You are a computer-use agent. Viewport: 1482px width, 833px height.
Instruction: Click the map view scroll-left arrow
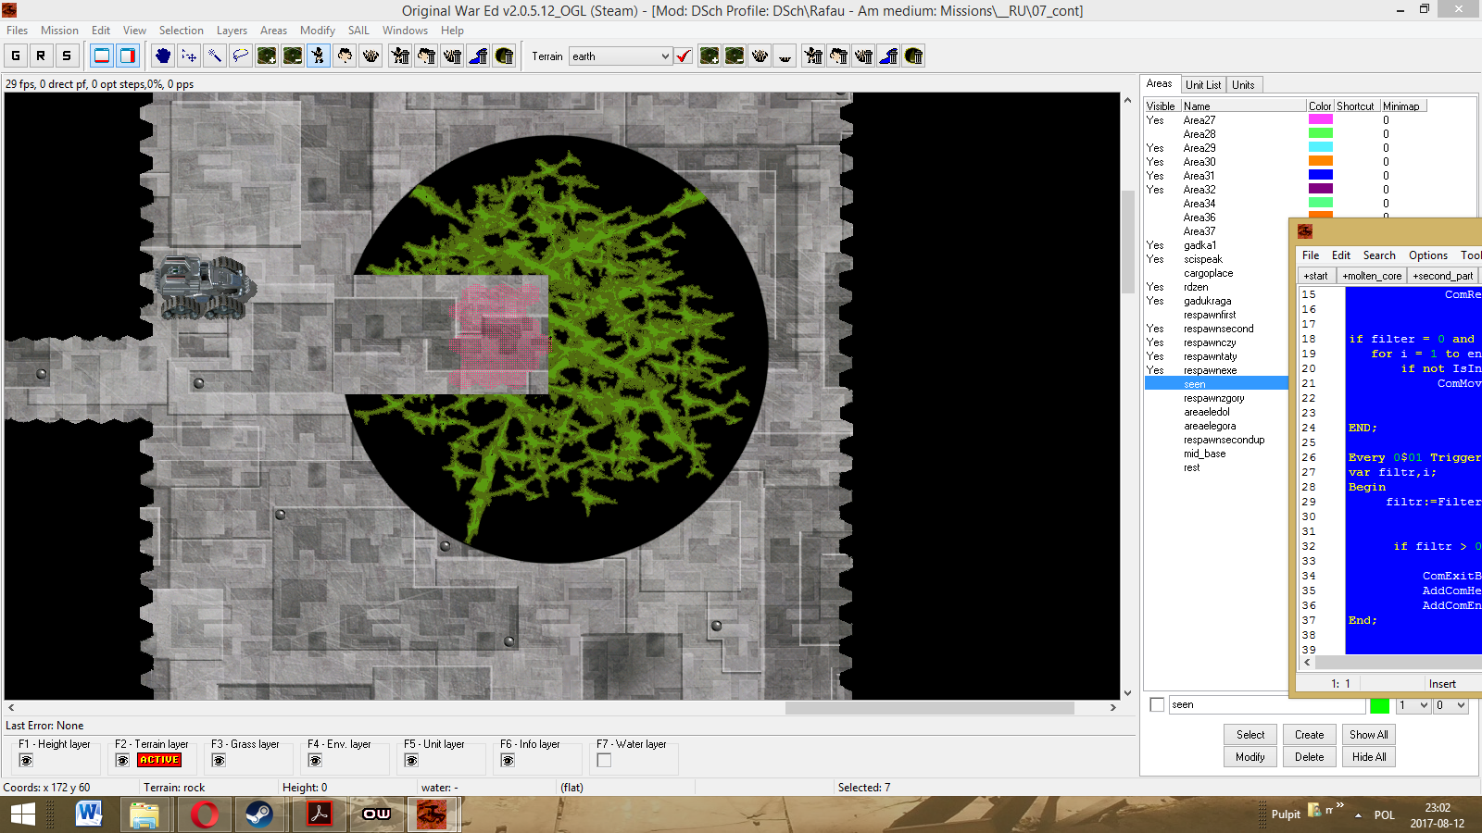(11, 707)
